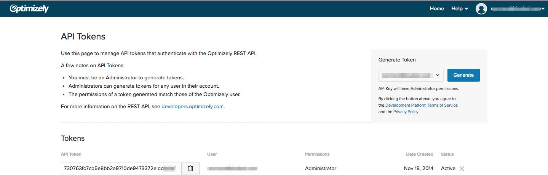
Task: Click the User column header
Action: point(212,154)
